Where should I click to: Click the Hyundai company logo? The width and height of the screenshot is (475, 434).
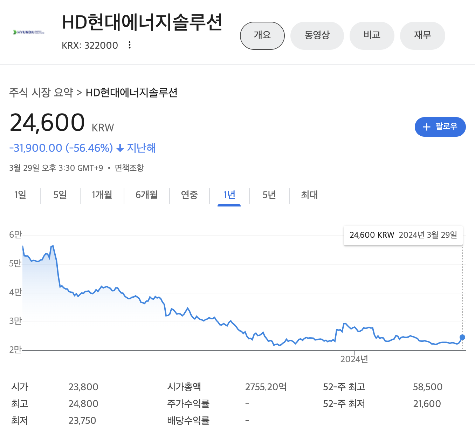coord(28,32)
